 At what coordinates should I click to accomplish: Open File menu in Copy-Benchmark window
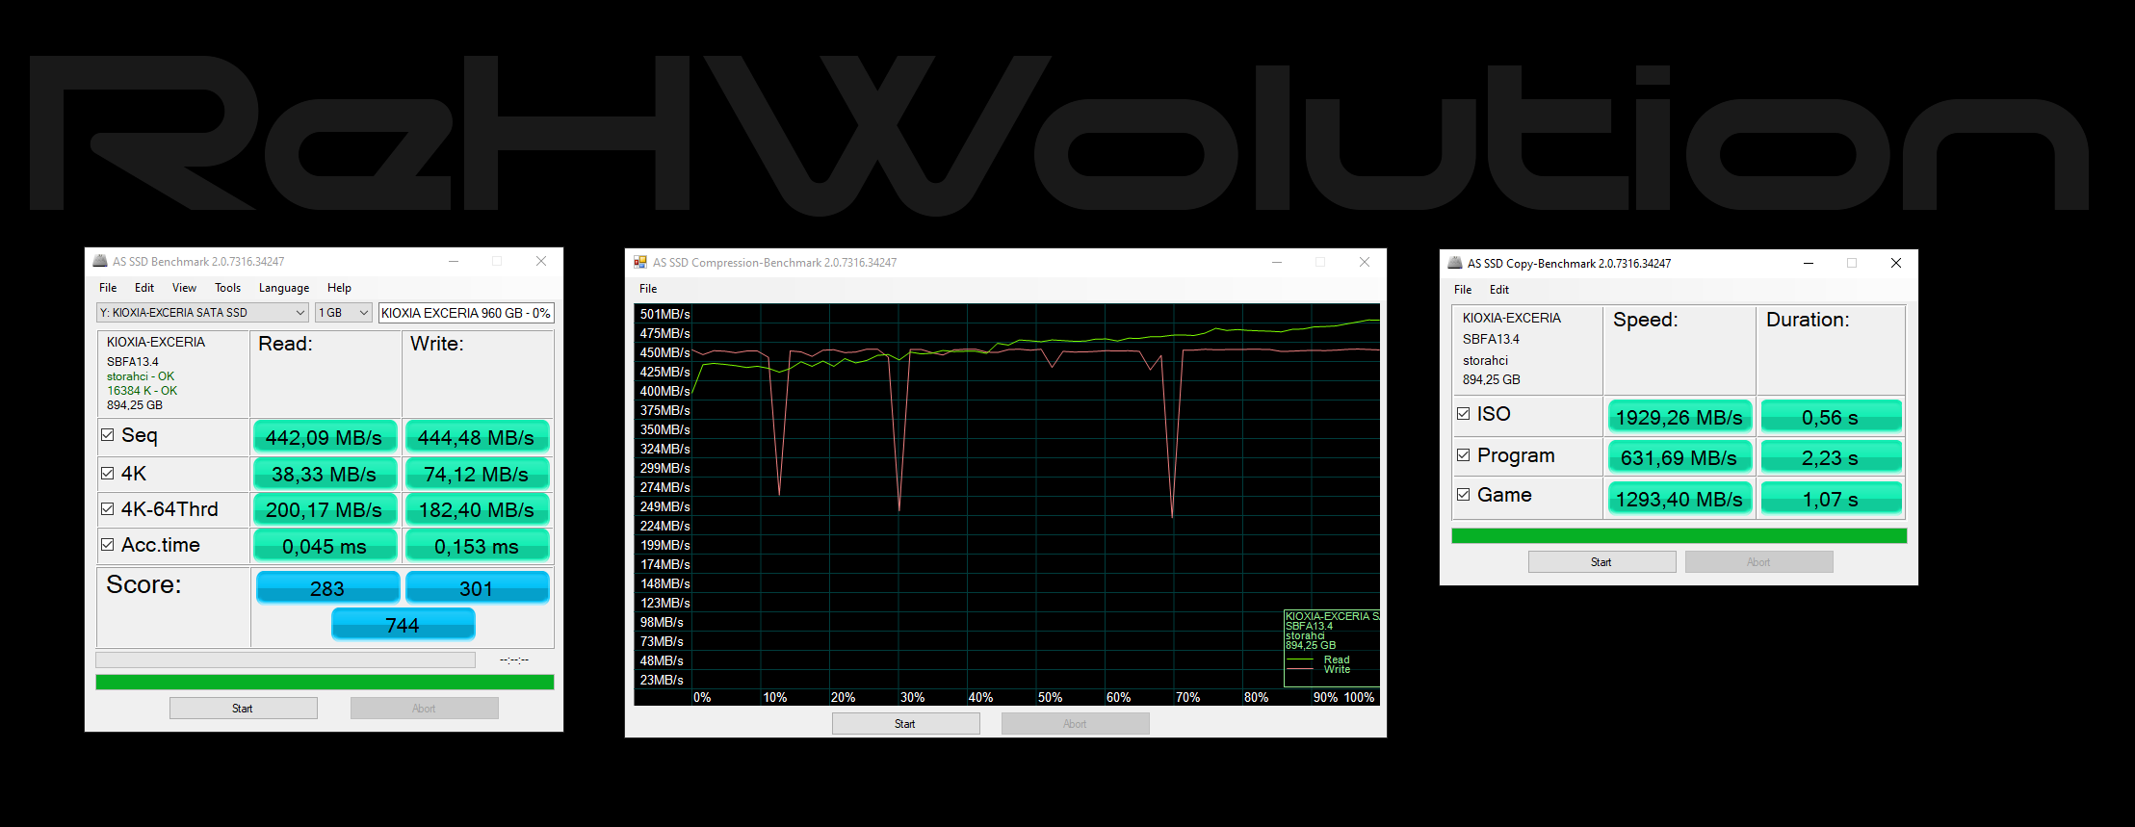pyautogui.click(x=1463, y=290)
